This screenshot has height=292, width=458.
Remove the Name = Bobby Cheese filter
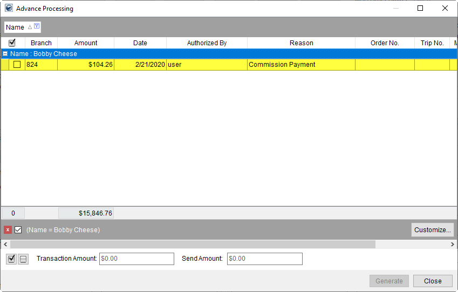coord(8,230)
